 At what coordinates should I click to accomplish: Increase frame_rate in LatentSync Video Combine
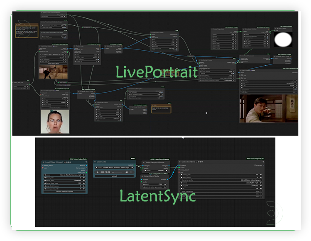[x=261, y=175]
